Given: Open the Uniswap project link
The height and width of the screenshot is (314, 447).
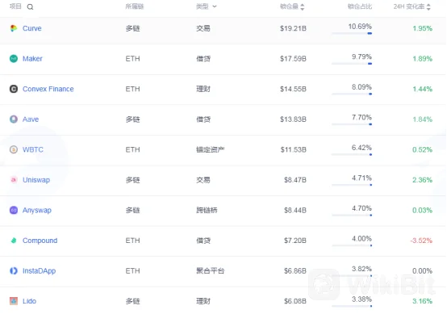Looking at the screenshot, I should 36,180.
